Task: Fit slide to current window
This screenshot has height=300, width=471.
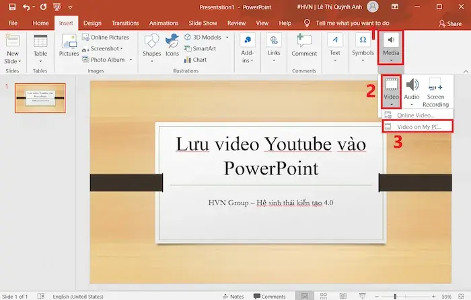Action: [x=461, y=297]
